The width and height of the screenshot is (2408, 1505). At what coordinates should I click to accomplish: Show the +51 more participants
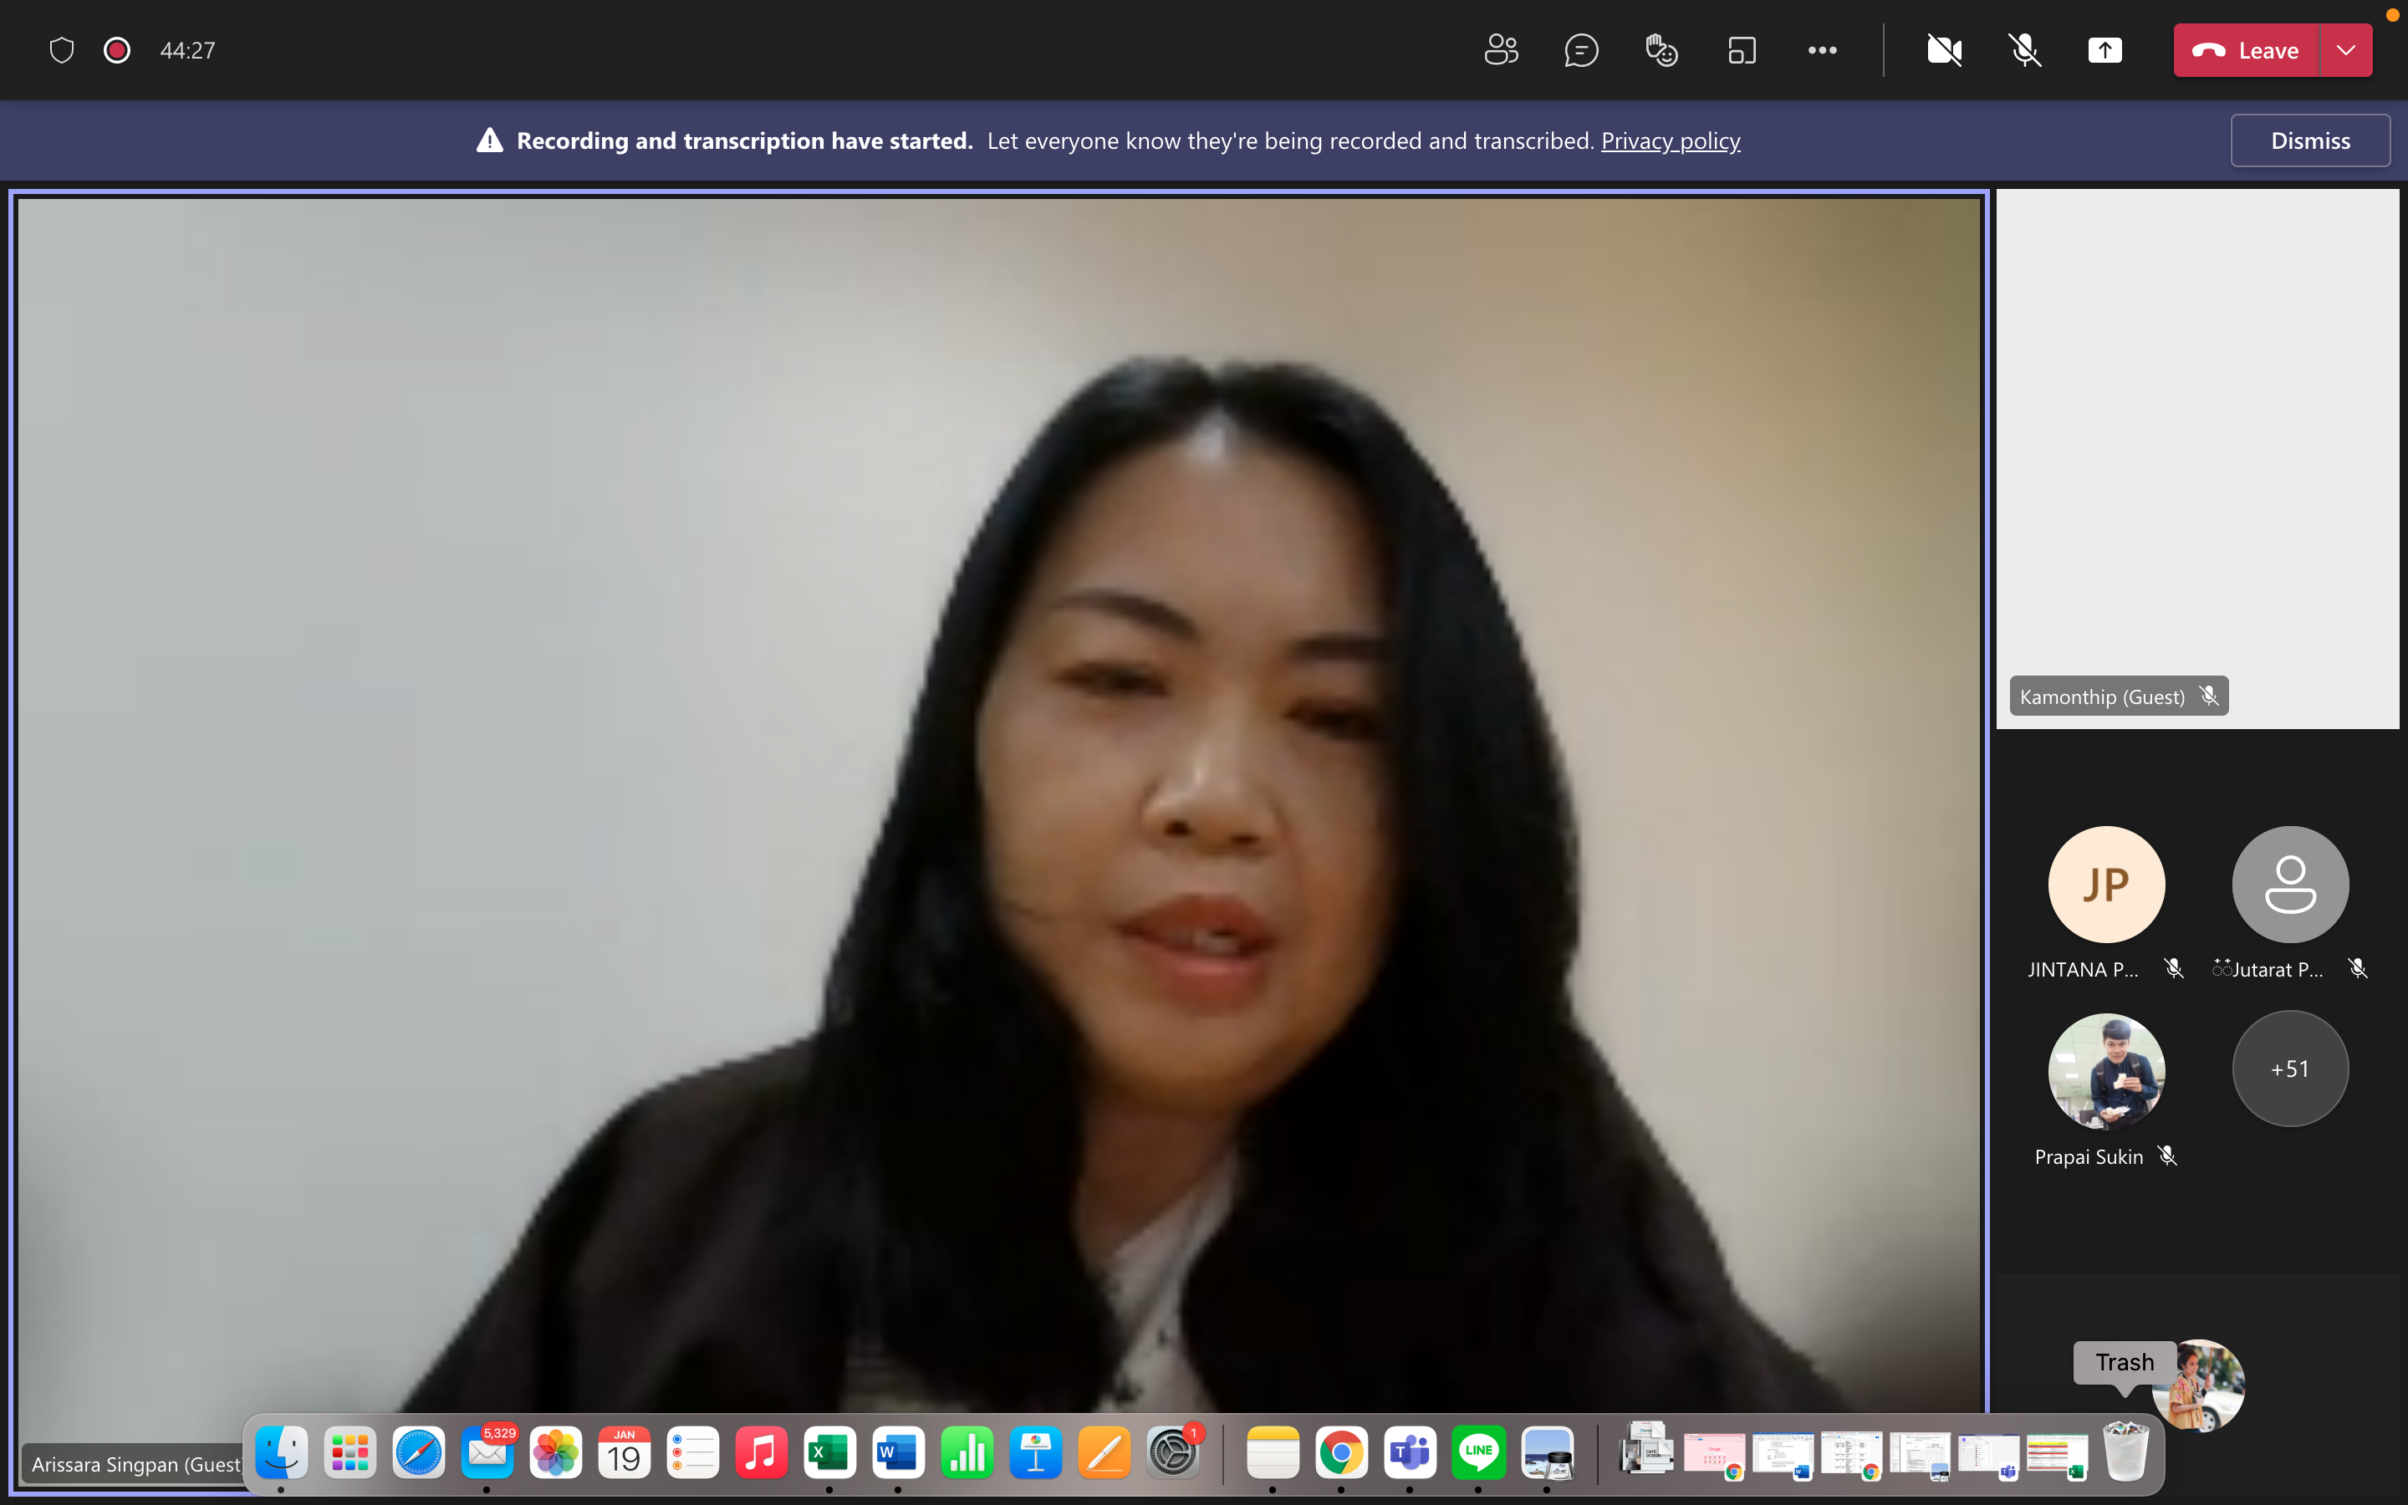pos(2289,1069)
